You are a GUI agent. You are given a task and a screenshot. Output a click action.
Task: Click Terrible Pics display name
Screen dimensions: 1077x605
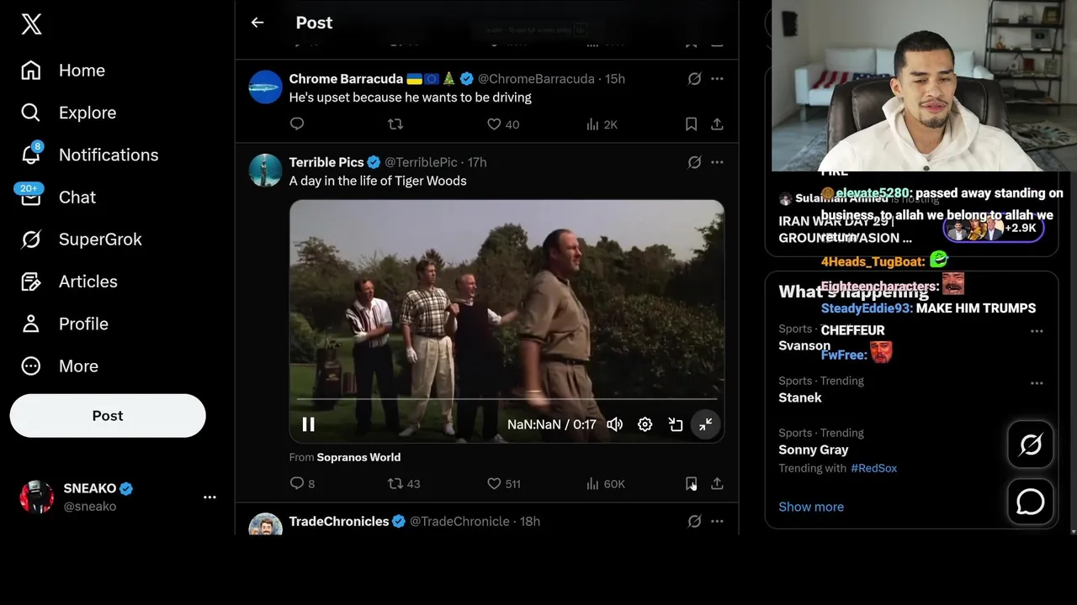(x=326, y=162)
